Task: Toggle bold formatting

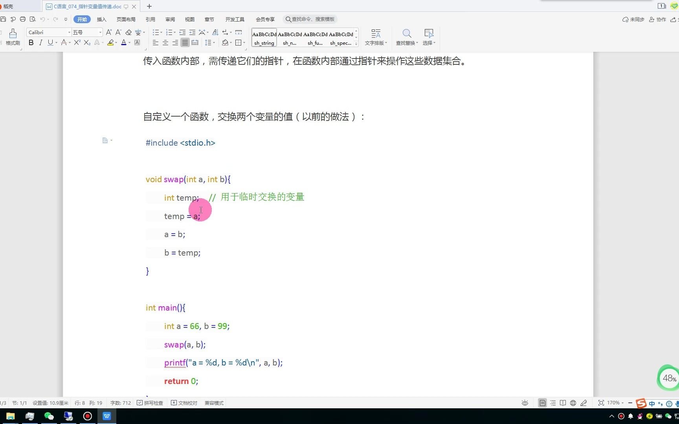Action: [x=31, y=42]
